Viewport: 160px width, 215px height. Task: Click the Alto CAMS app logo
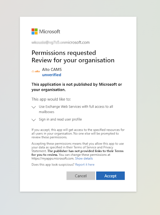36,71
